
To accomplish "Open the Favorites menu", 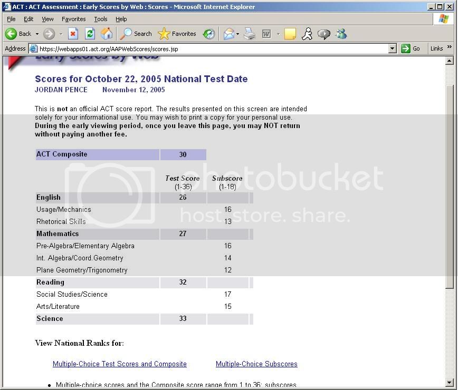I will click(x=74, y=19).
